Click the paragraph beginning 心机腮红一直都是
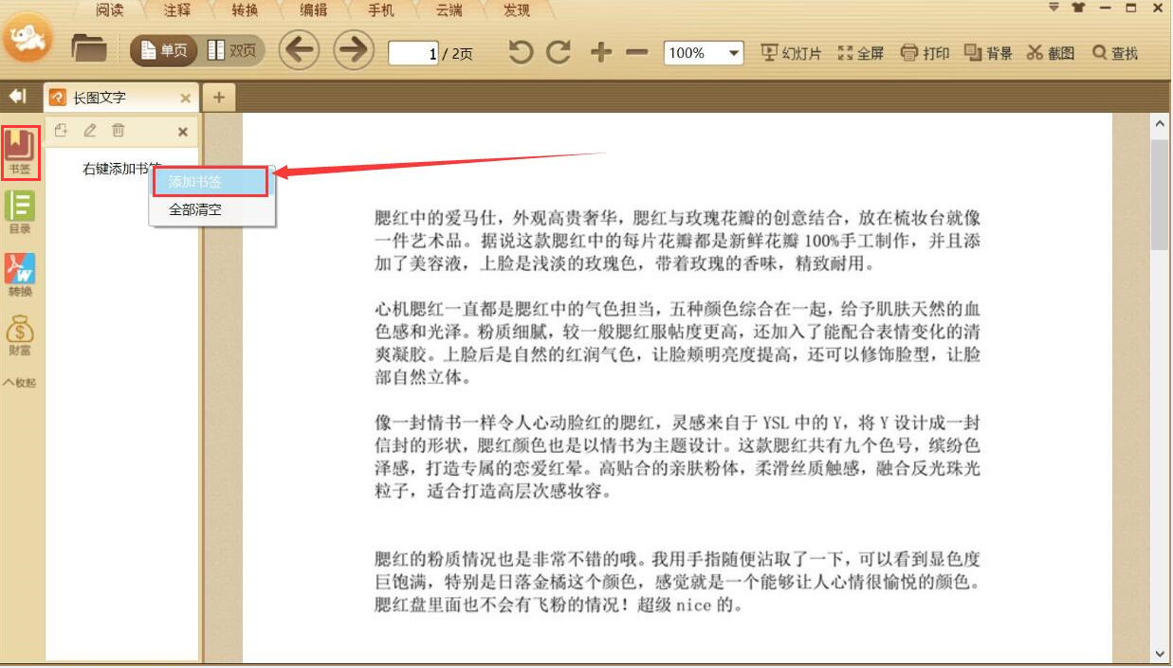1173x668 pixels. pyautogui.click(x=677, y=343)
